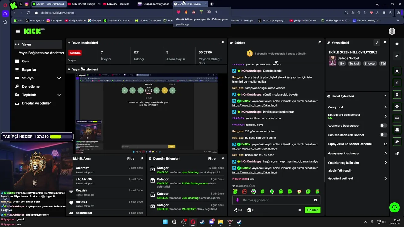Click the wrench icon in right sidebar
Viewport: 404px width, 227px height.
(397, 142)
